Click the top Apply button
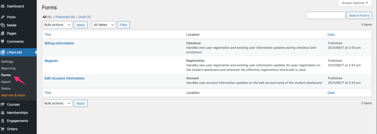The height and width of the screenshot is (134, 377). (x=81, y=25)
